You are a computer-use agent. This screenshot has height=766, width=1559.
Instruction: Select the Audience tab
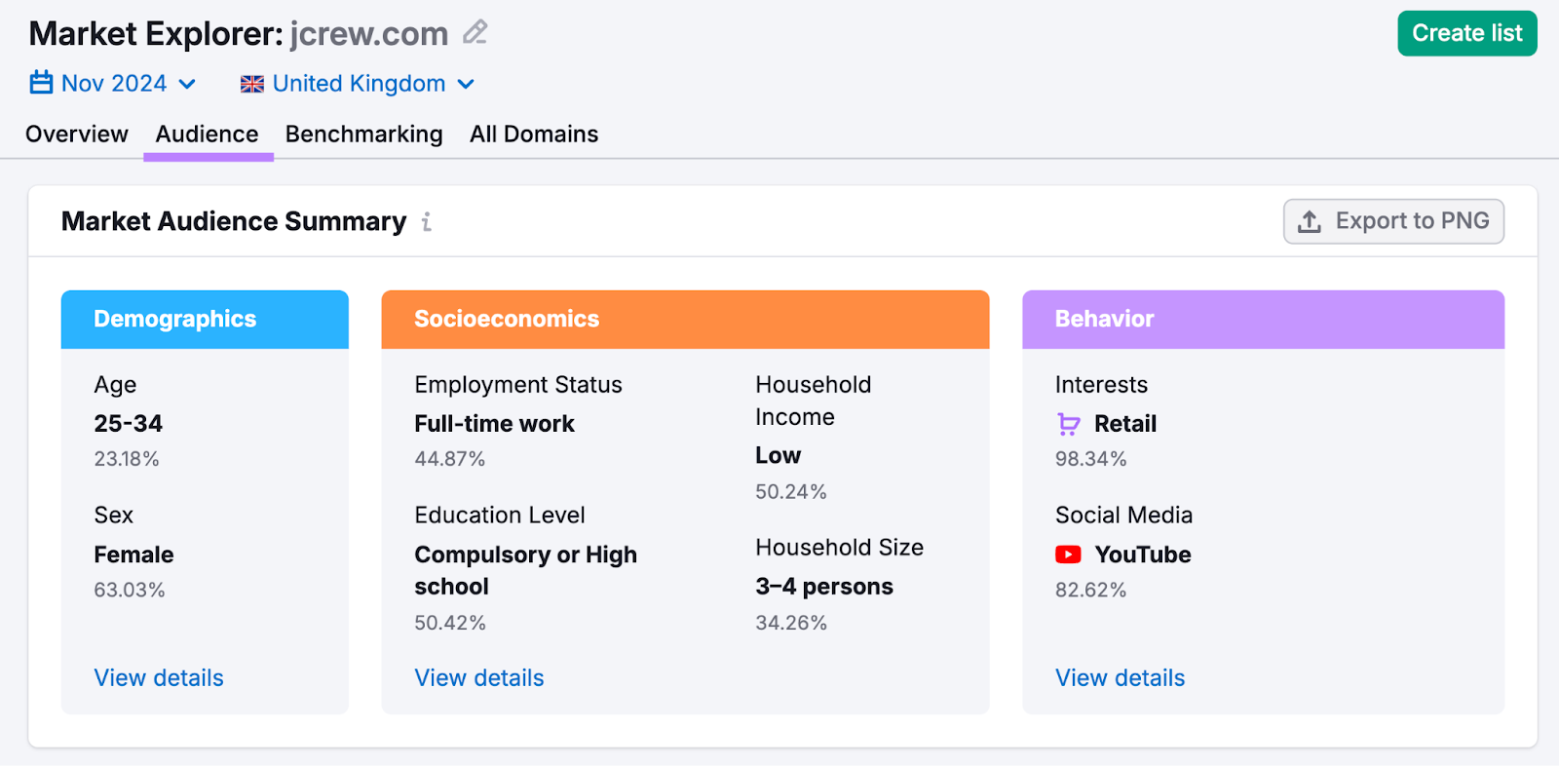pyautogui.click(x=207, y=134)
